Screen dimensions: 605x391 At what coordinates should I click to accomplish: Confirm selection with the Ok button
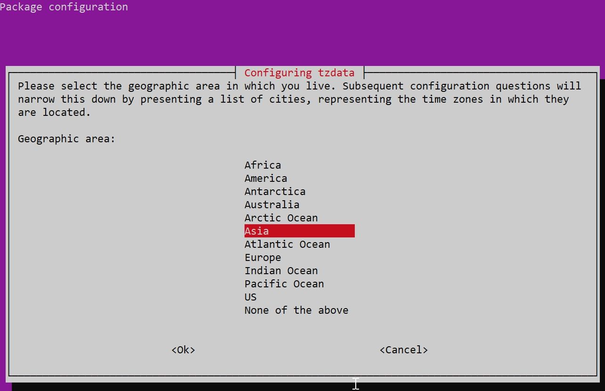coord(183,350)
